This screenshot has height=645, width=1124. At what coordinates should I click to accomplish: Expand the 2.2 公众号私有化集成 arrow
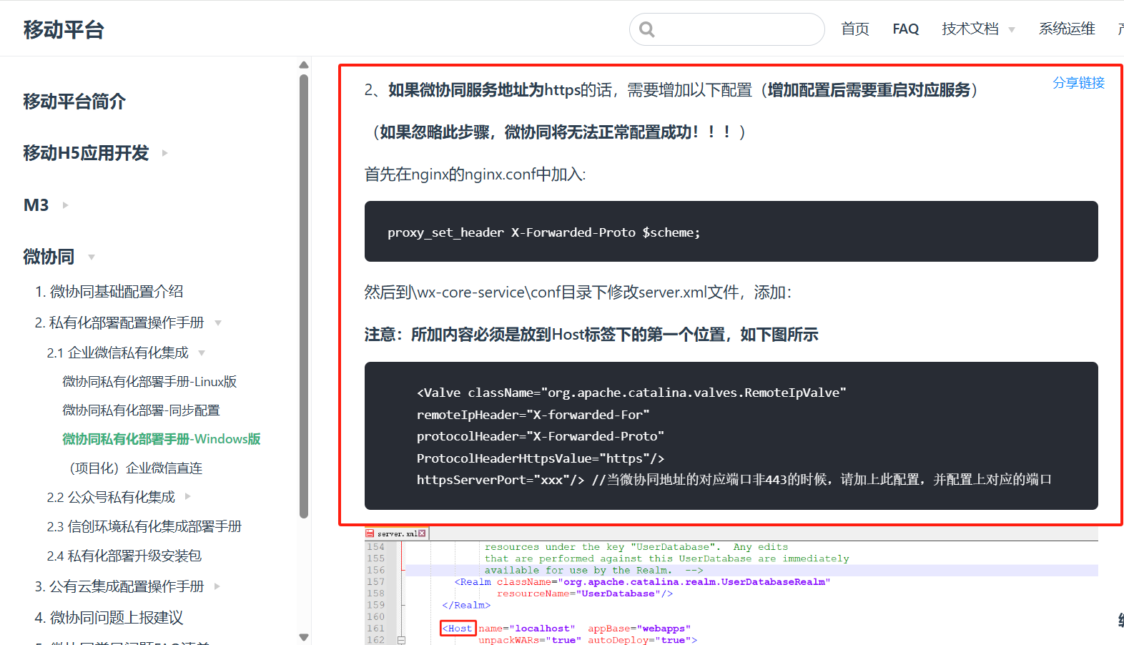coord(188,496)
